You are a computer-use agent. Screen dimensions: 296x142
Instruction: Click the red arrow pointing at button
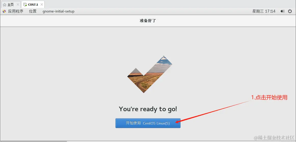[213, 111]
